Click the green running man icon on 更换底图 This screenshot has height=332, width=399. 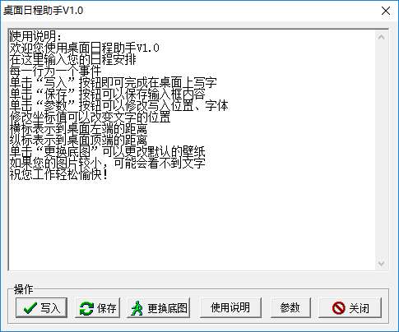[x=137, y=308]
